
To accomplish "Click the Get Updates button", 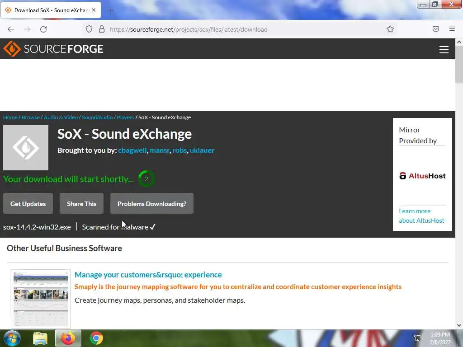I will [28, 204].
